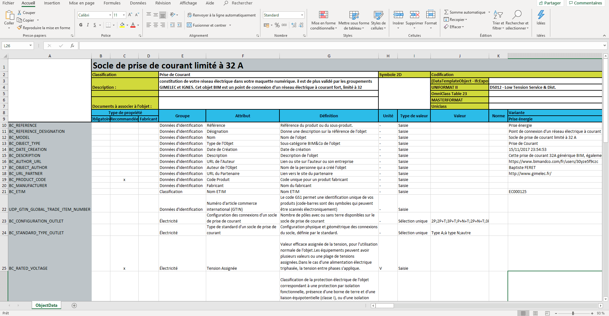The height and width of the screenshot is (316, 609).
Task: Increase font size with A up icon
Action: pyautogui.click(x=130, y=15)
